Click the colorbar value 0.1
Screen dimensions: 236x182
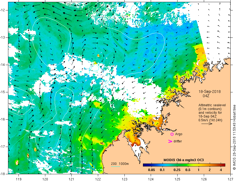162,170
